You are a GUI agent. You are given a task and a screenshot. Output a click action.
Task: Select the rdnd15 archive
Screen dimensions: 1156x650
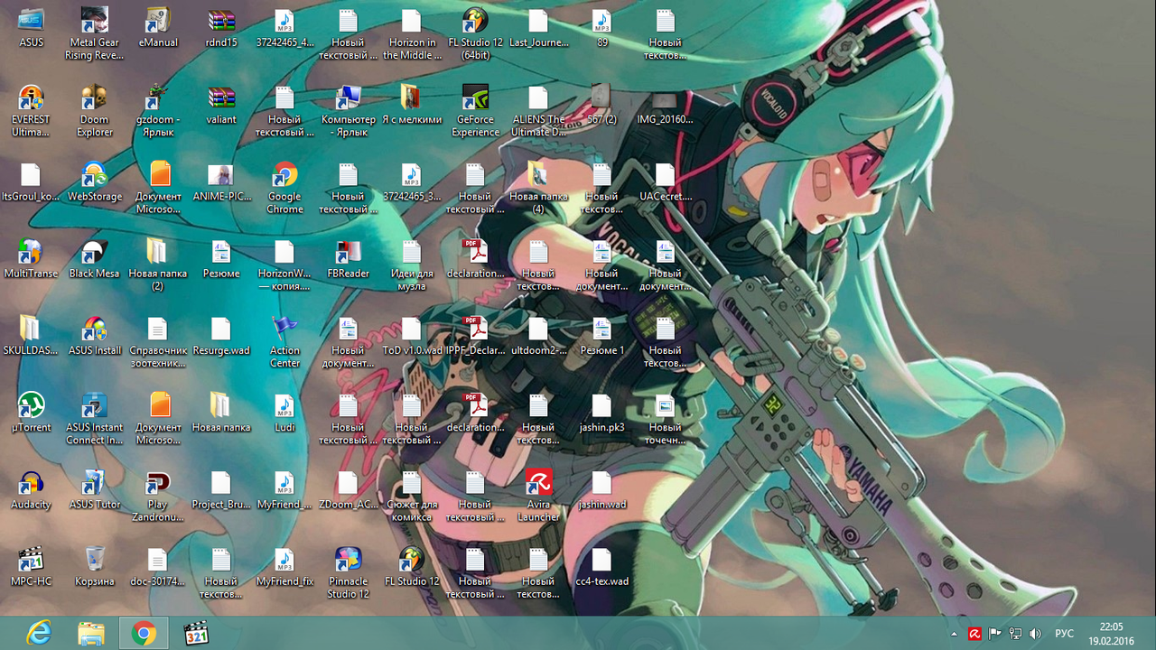221,27
